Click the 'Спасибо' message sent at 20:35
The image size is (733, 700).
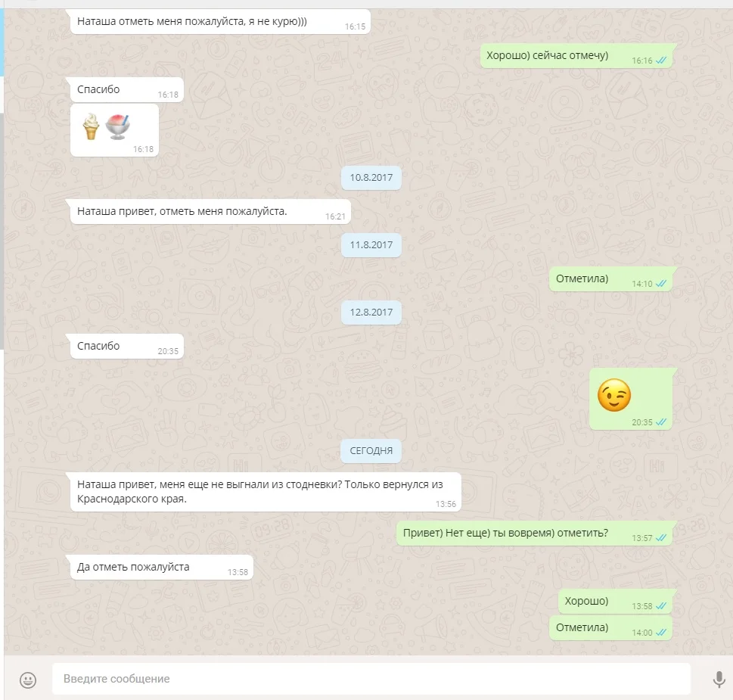[126, 347]
